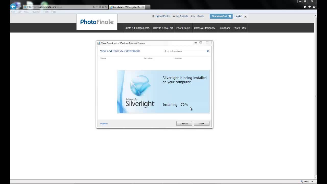Image resolution: width=327 pixels, height=184 pixels.
Task: Click the zoom level magnifier in status bar
Action: [302, 181]
